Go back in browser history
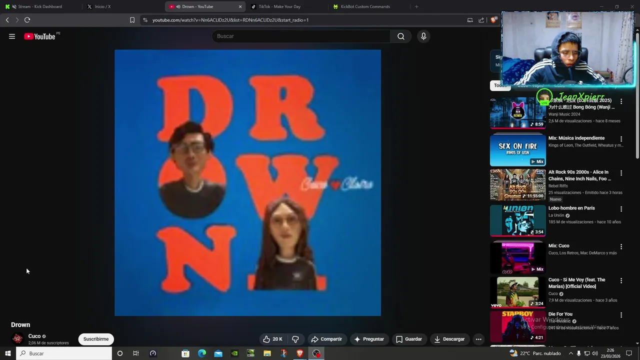Viewport: 640px width, 360px height. coord(7,20)
